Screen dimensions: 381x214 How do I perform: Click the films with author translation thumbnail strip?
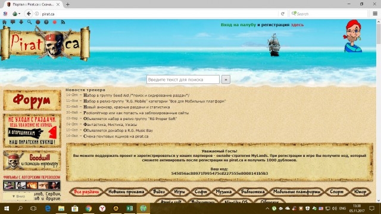(x=32, y=185)
